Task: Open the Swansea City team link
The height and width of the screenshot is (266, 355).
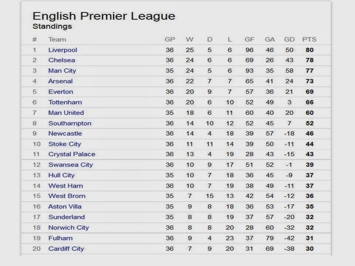Action: (71, 165)
